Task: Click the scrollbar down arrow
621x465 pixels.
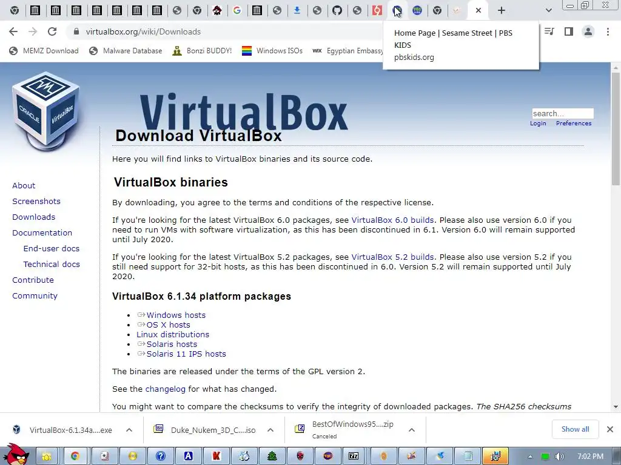Action: point(616,406)
